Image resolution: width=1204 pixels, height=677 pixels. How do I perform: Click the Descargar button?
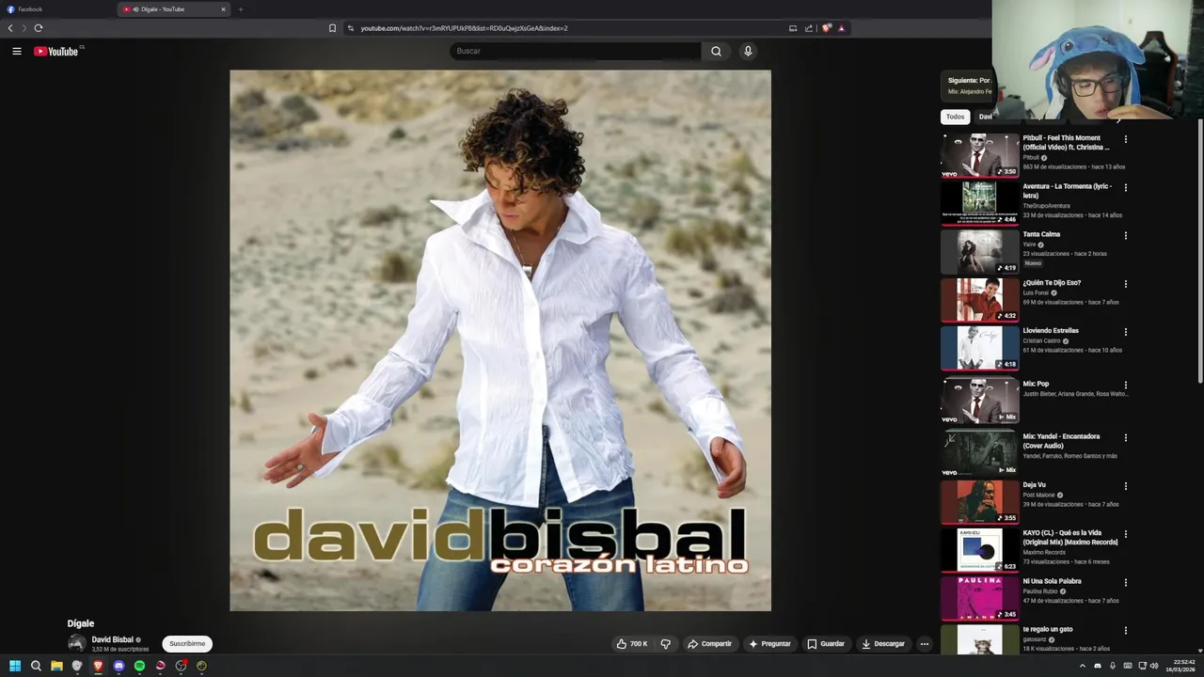pos(883,644)
